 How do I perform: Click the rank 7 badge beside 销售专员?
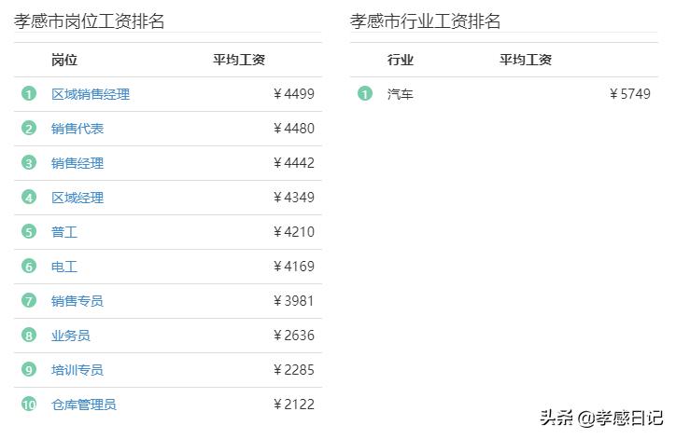(x=29, y=301)
